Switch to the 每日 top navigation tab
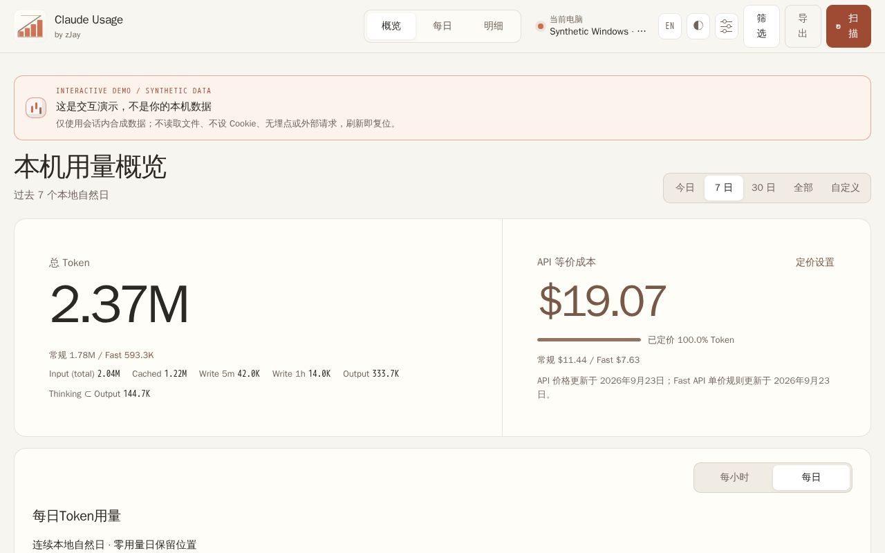The image size is (885, 553). pyautogui.click(x=442, y=26)
